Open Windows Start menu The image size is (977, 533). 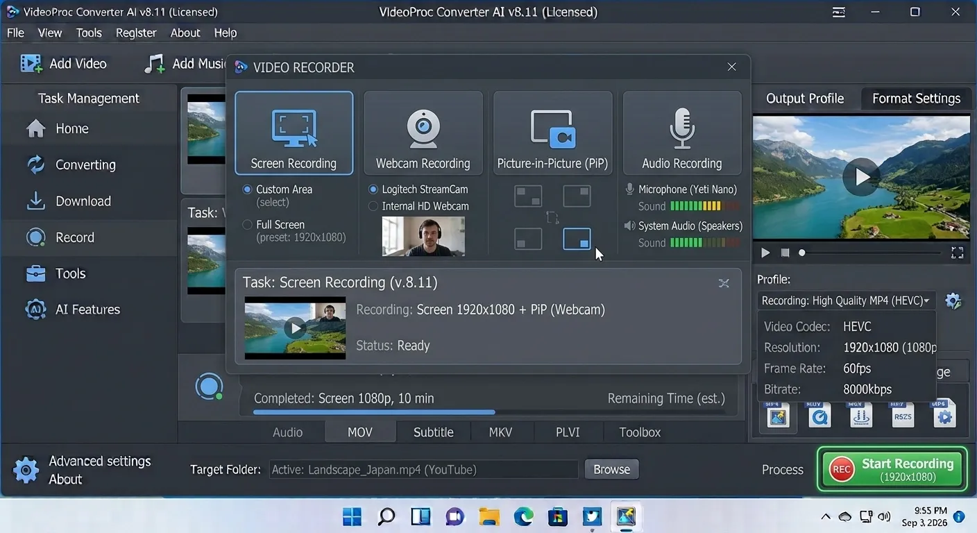(352, 516)
